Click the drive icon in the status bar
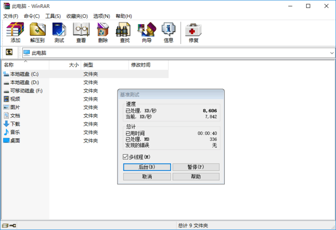This screenshot has width=336, height=230. (5, 225)
